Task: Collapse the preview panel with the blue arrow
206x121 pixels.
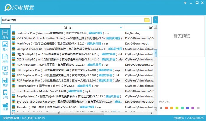Action: (155, 20)
